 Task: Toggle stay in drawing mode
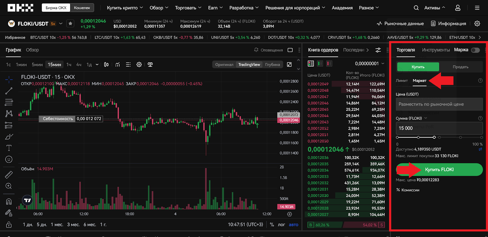(x=9, y=213)
